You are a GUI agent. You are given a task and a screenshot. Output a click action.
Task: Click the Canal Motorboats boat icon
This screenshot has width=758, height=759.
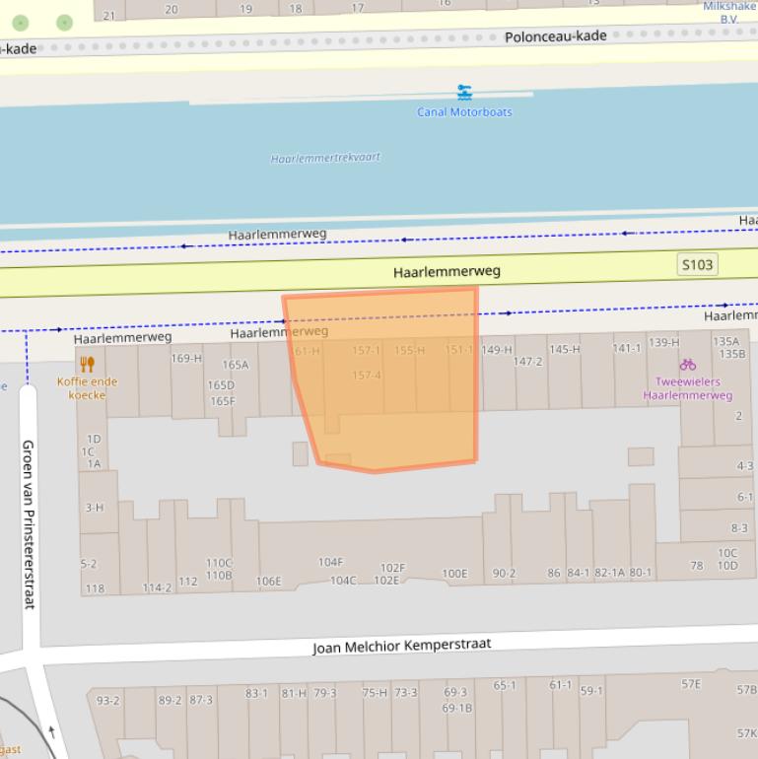click(x=464, y=93)
